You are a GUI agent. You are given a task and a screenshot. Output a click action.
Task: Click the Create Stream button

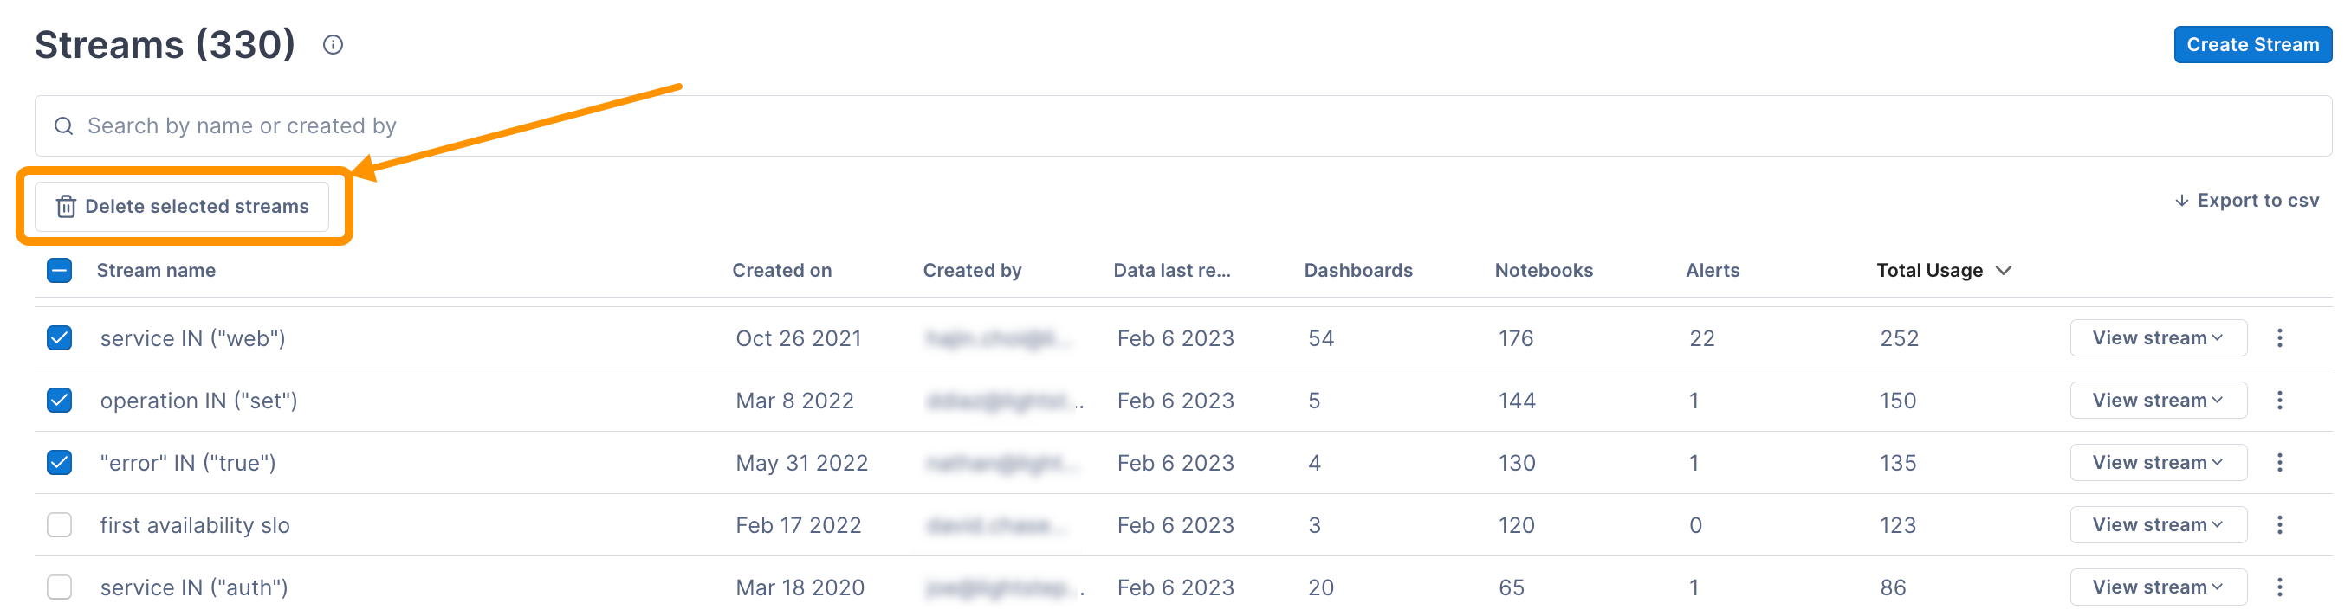coord(2251,44)
